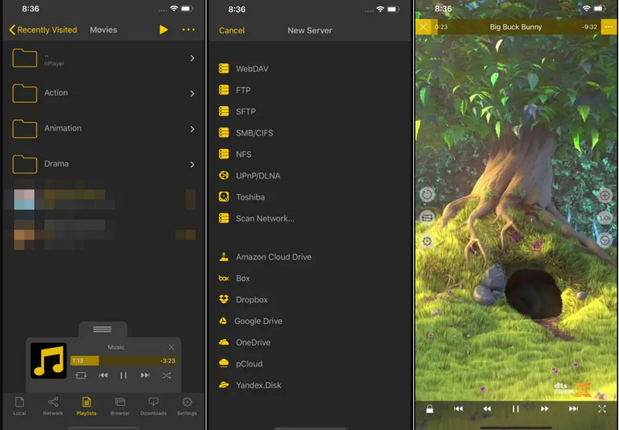Expand the parent folder chevron
The width and height of the screenshot is (619, 430).
pyautogui.click(x=192, y=58)
